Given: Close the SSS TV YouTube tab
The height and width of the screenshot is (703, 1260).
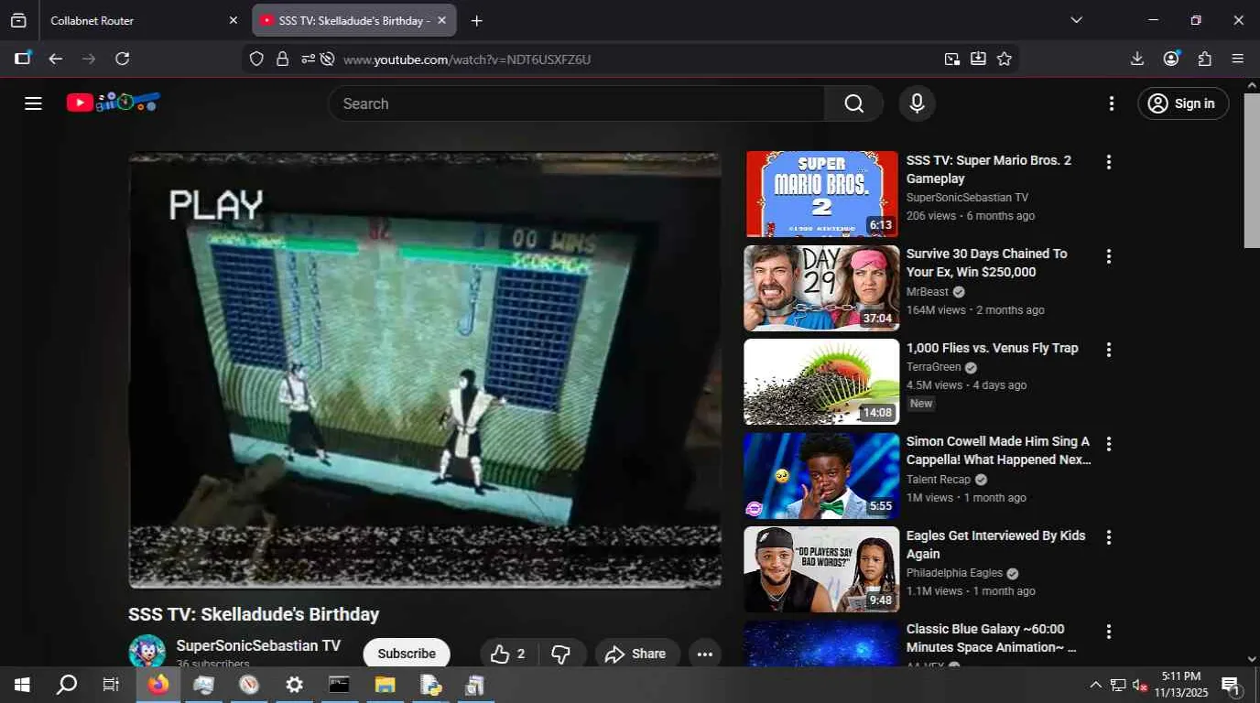Looking at the screenshot, I should (x=442, y=20).
